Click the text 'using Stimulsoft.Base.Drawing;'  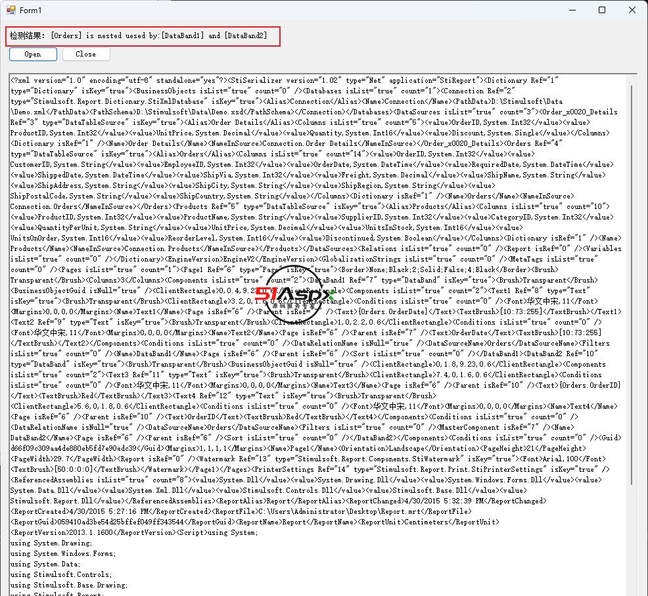(x=69, y=585)
